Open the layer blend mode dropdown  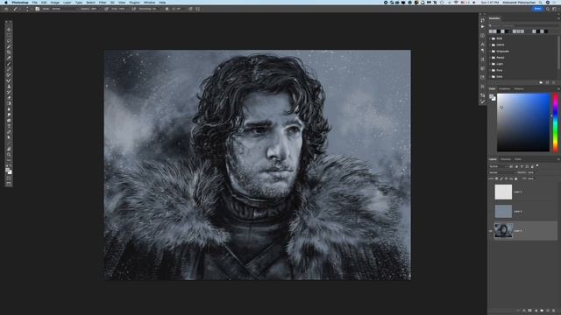502,172
